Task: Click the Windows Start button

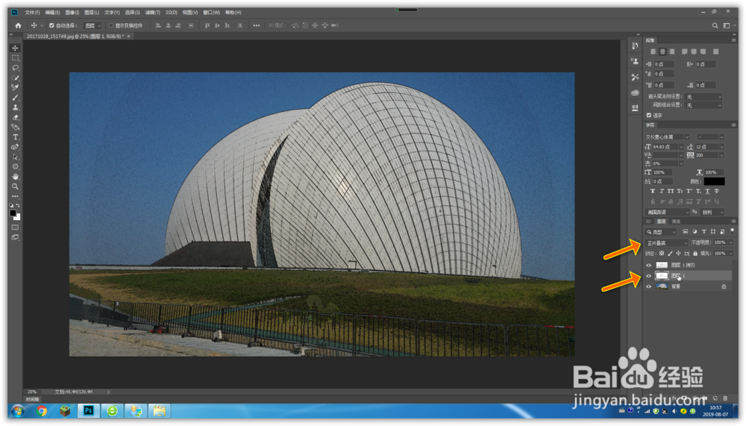Action: click(18, 410)
